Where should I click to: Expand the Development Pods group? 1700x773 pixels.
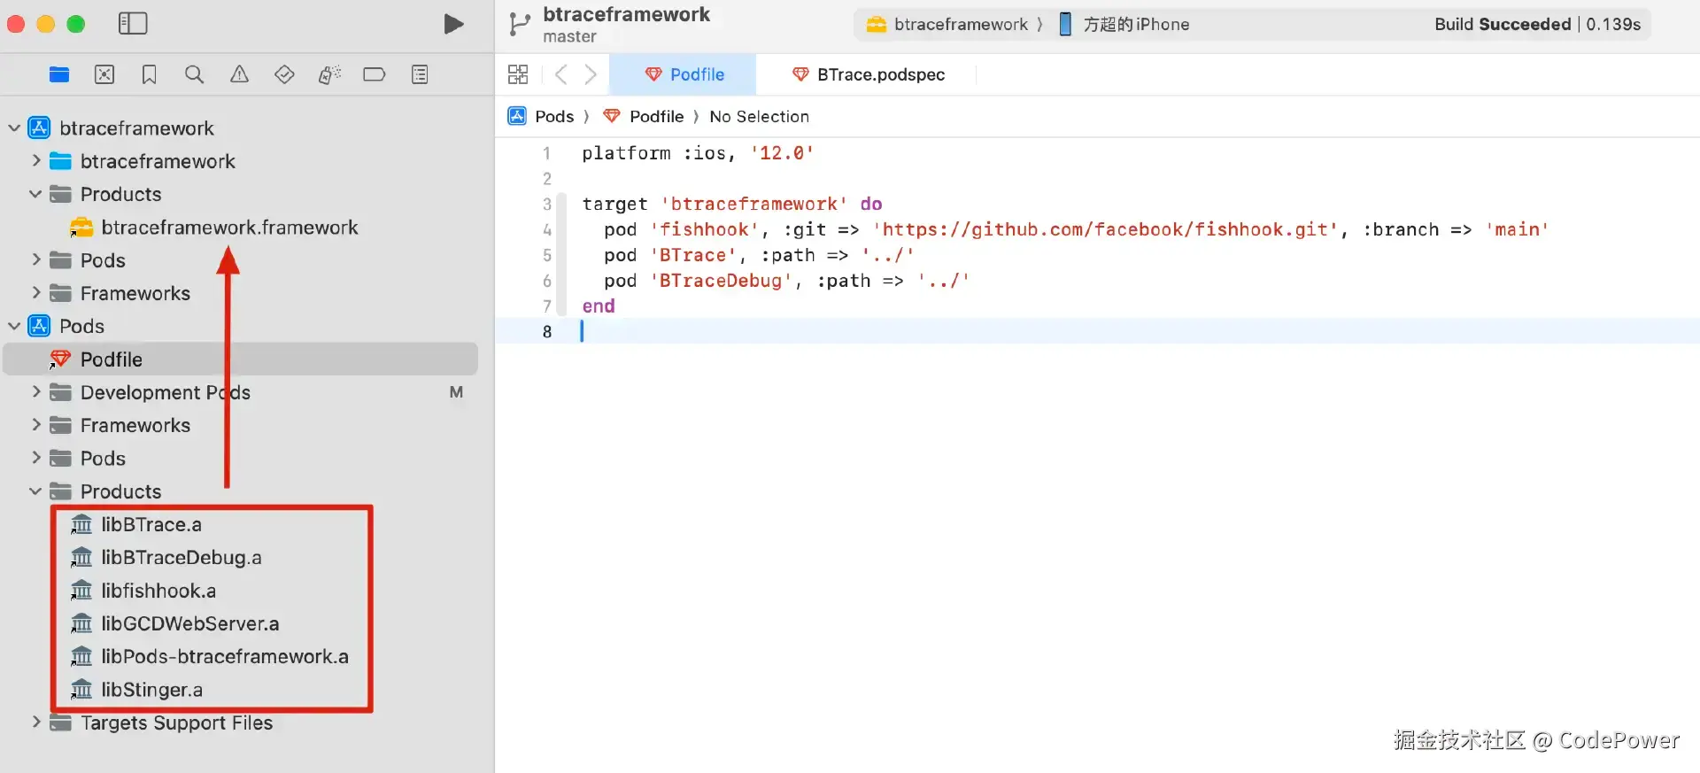35,392
